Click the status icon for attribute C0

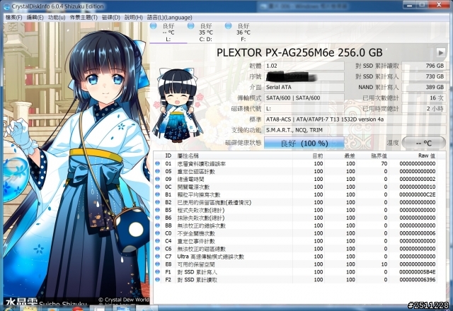157,233
